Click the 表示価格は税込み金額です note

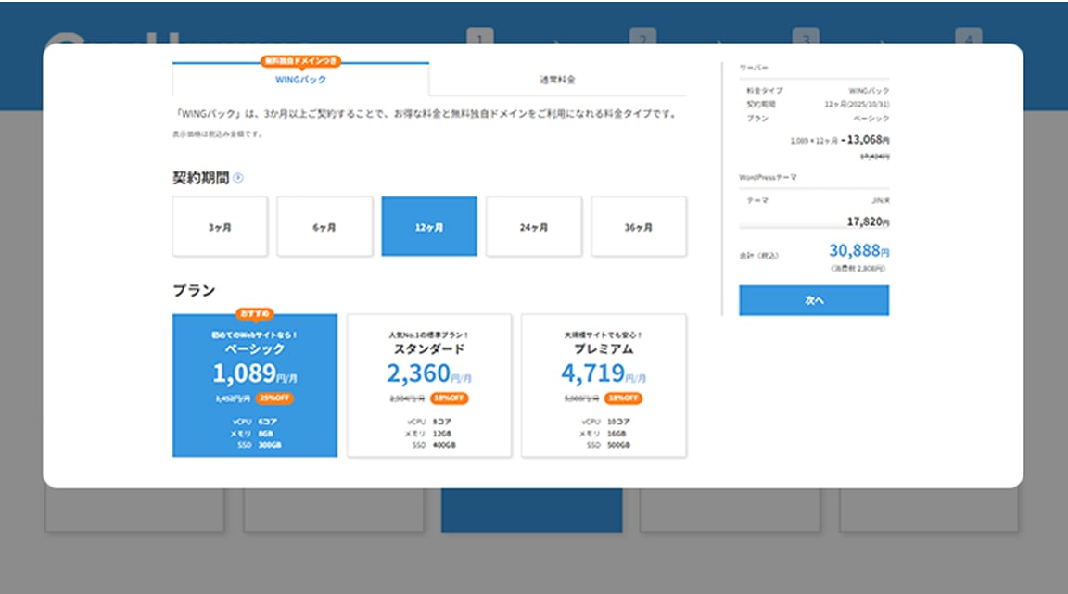point(217,134)
